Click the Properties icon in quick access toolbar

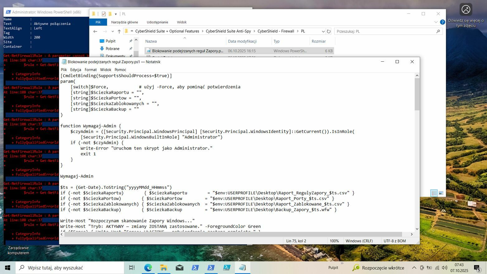(104, 14)
